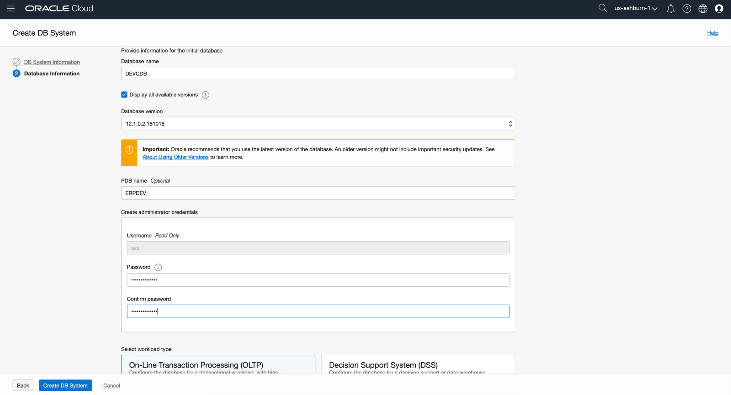The height and width of the screenshot is (395, 731).
Task: Open the notifications bell
Action: [670, 9]
